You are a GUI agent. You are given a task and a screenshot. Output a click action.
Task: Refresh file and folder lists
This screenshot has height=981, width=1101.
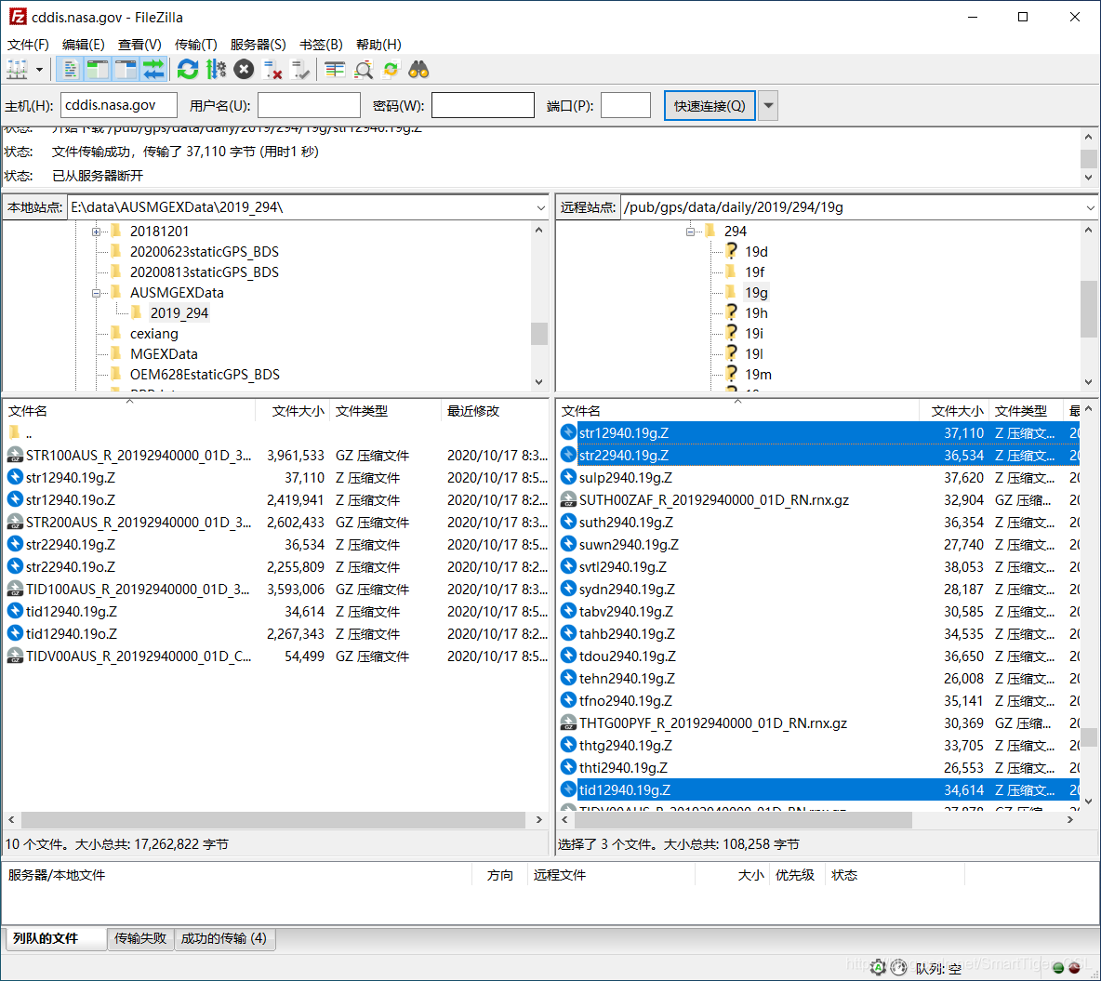tap(188, 70)
